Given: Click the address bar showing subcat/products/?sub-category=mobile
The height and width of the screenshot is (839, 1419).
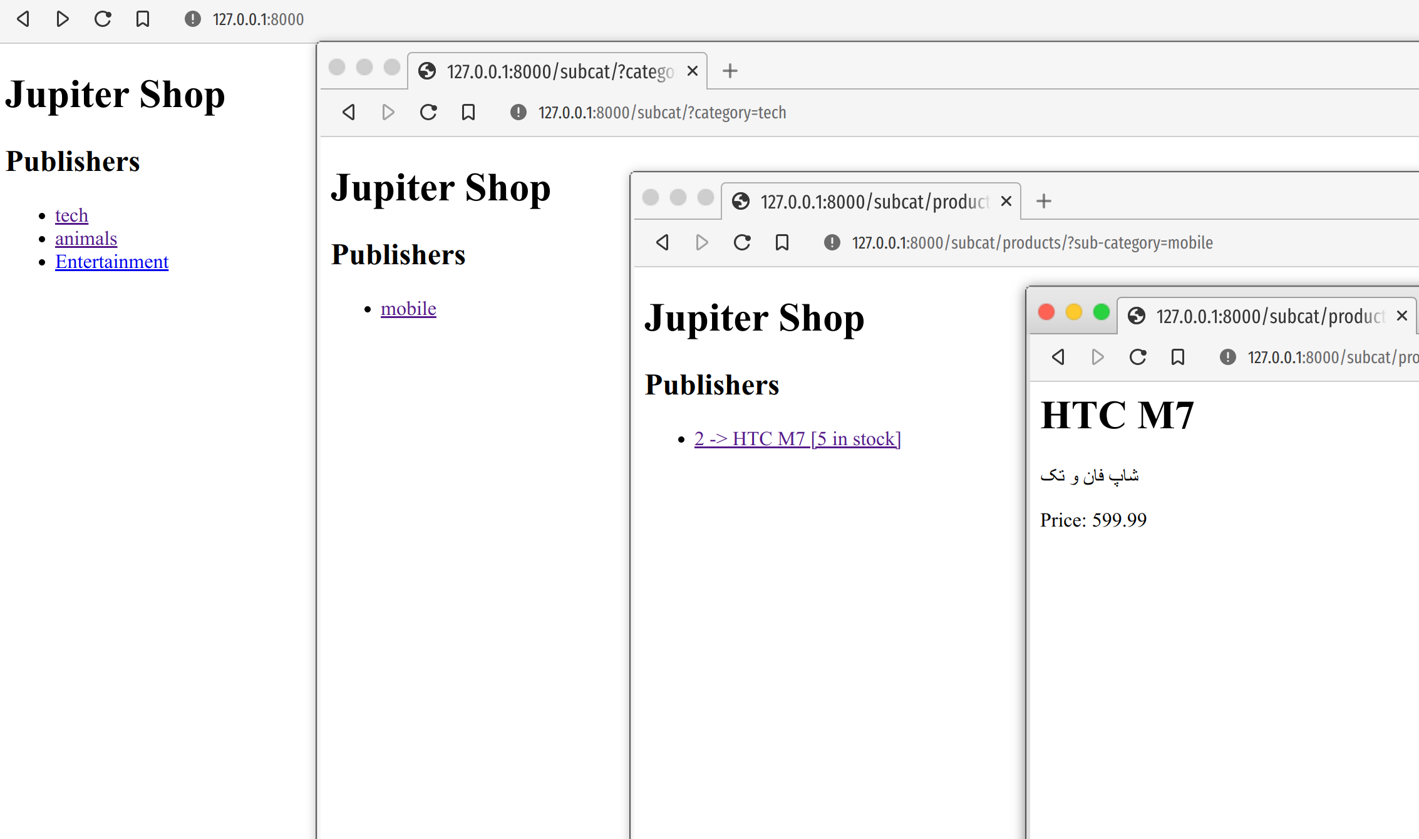Looking at the screenshot, I should coord(1032,242).
